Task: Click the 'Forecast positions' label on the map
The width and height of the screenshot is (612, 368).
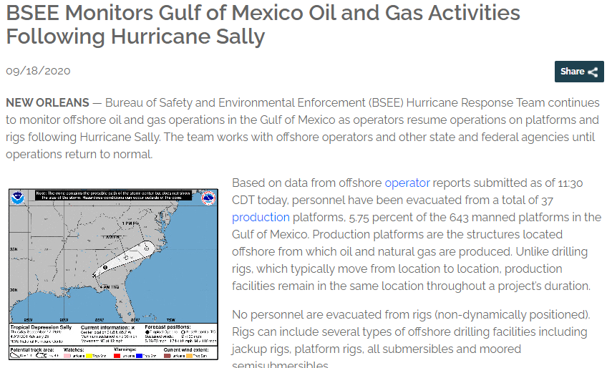Action: point(167,326)
